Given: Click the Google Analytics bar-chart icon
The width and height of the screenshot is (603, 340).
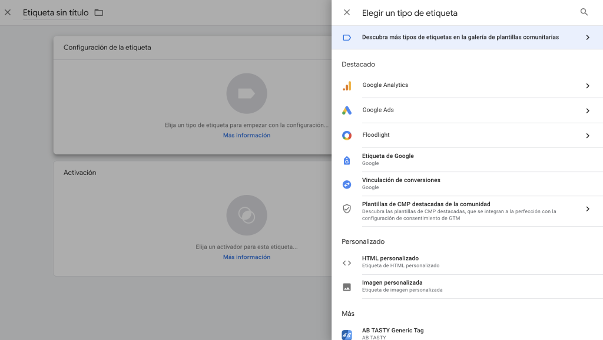Looking at the screenshot, I should (x=346, y=86).
